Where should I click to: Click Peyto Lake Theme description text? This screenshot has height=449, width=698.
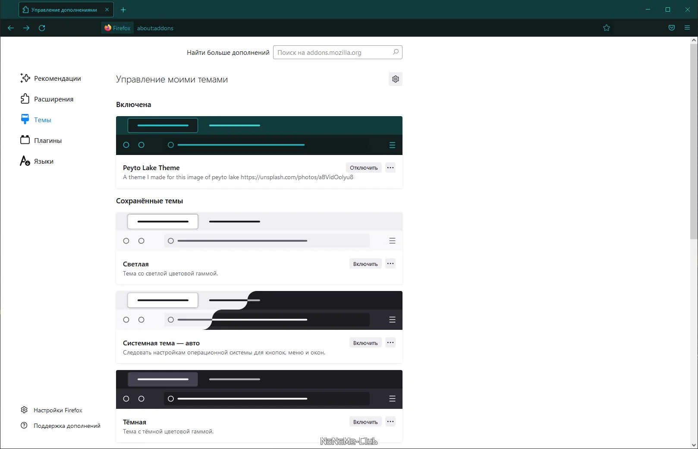tap(238, 177)
